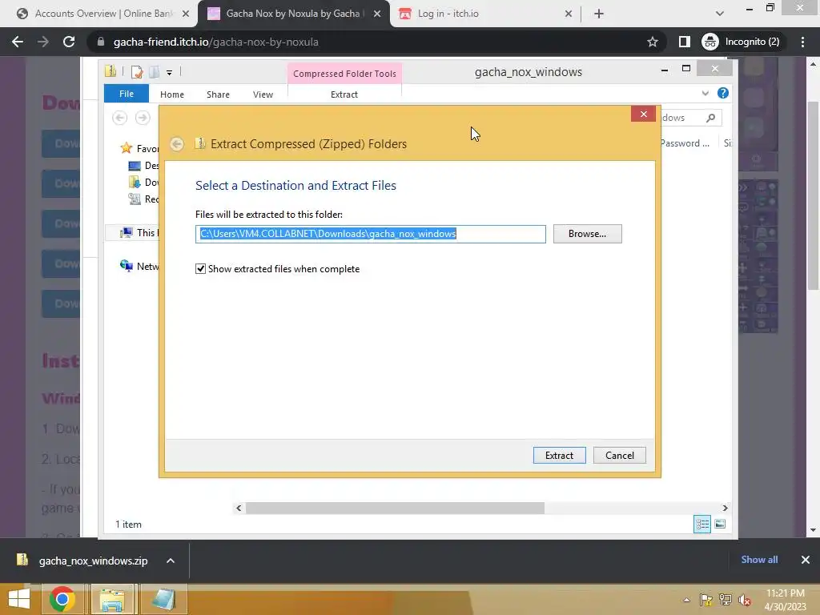Screen dimensions: 820x615
Task: Click the muted volume tray icon
Action: (745, 600)
